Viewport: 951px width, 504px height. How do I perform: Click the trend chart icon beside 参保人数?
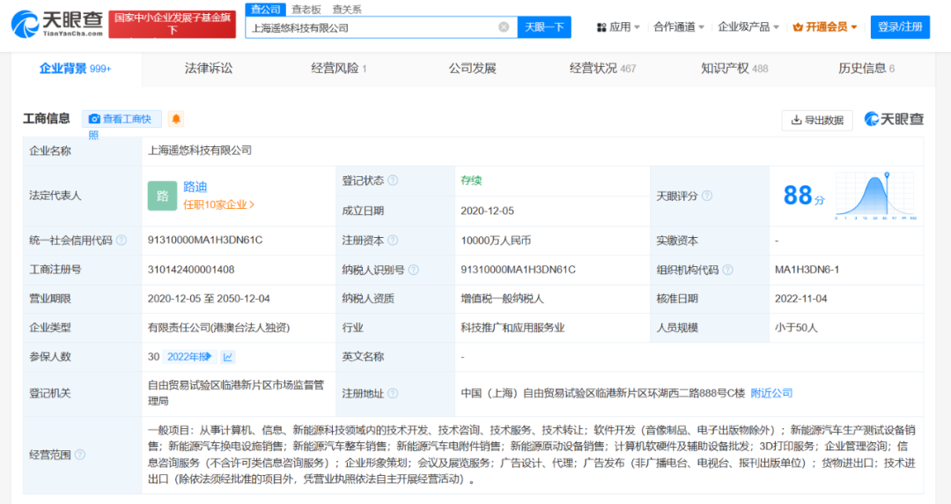tap(228, 357)
